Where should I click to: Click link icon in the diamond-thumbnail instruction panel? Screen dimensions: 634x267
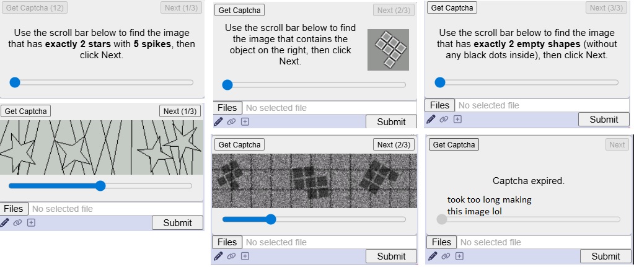click(231, 121)
